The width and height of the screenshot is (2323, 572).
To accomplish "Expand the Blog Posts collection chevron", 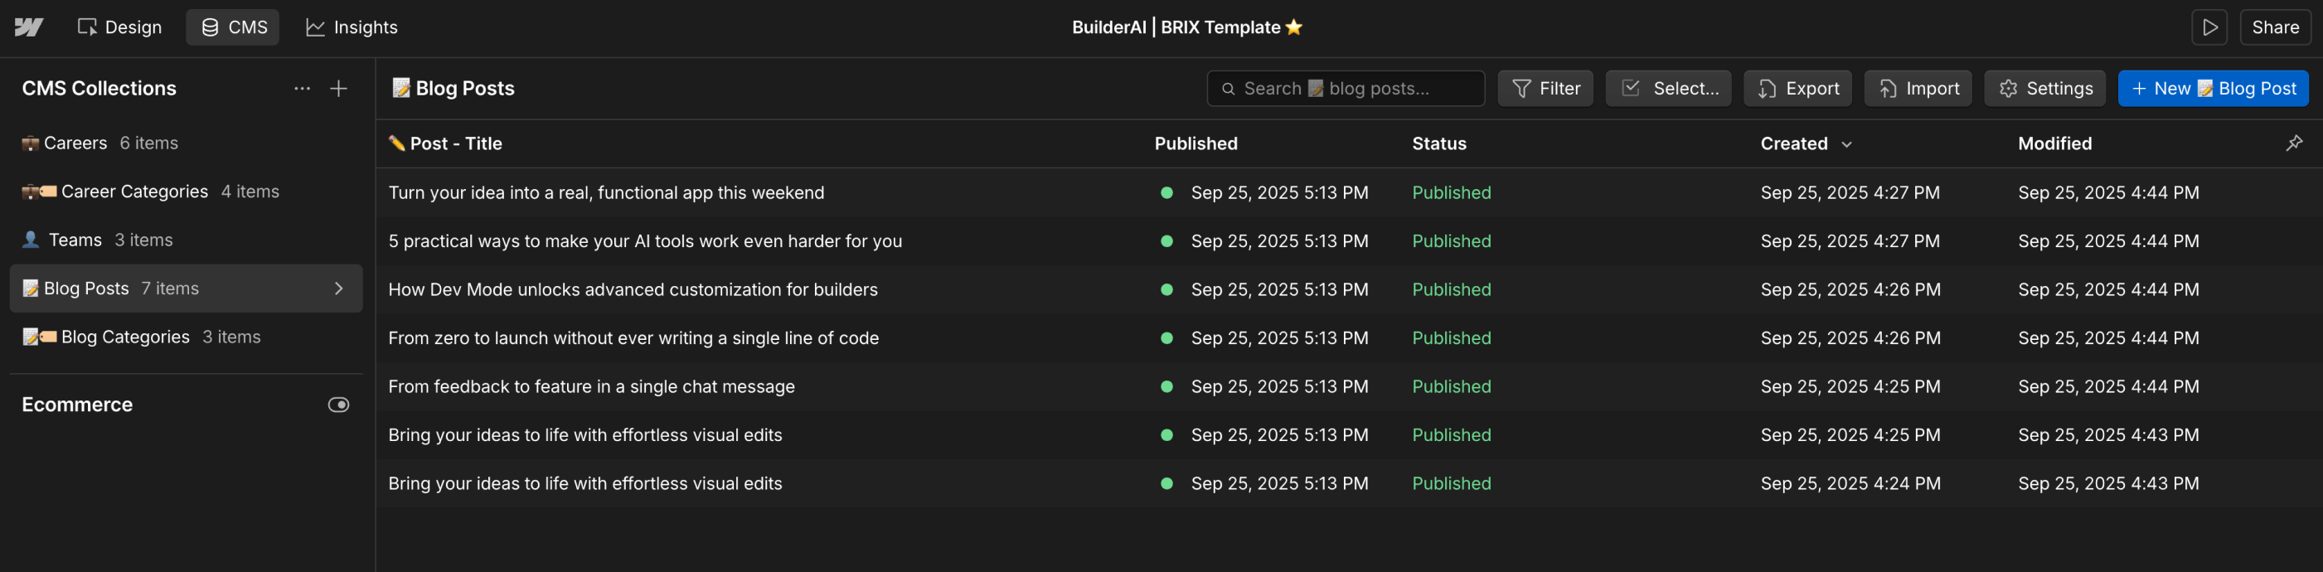I will pyautogui.click(x=339, y=288).
